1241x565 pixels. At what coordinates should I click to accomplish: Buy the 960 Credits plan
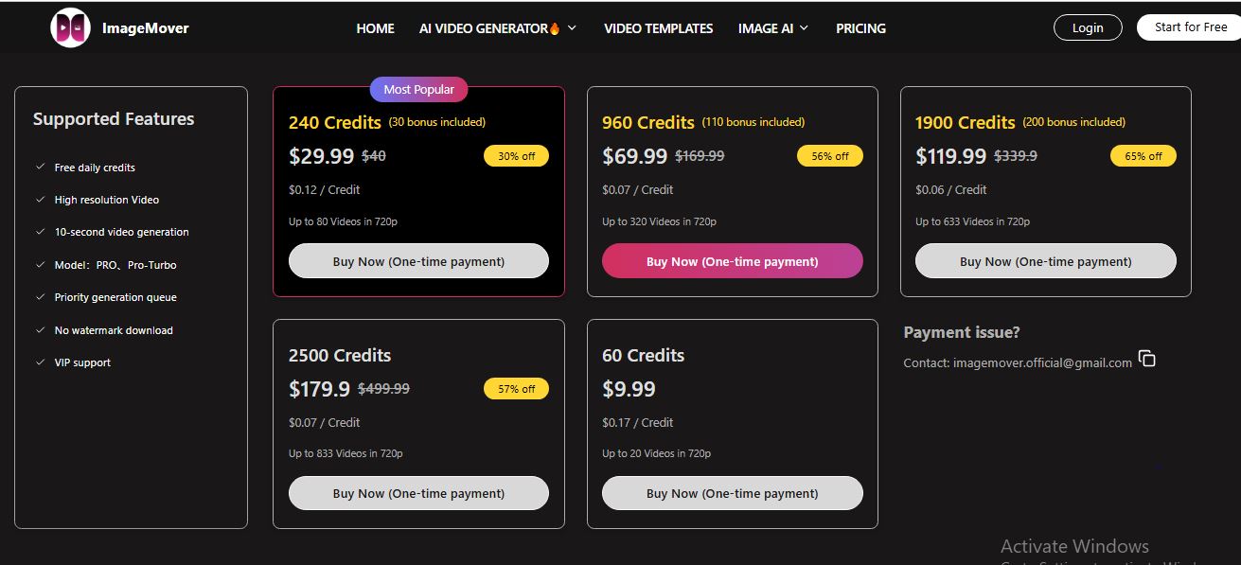(x=732, y=261)
